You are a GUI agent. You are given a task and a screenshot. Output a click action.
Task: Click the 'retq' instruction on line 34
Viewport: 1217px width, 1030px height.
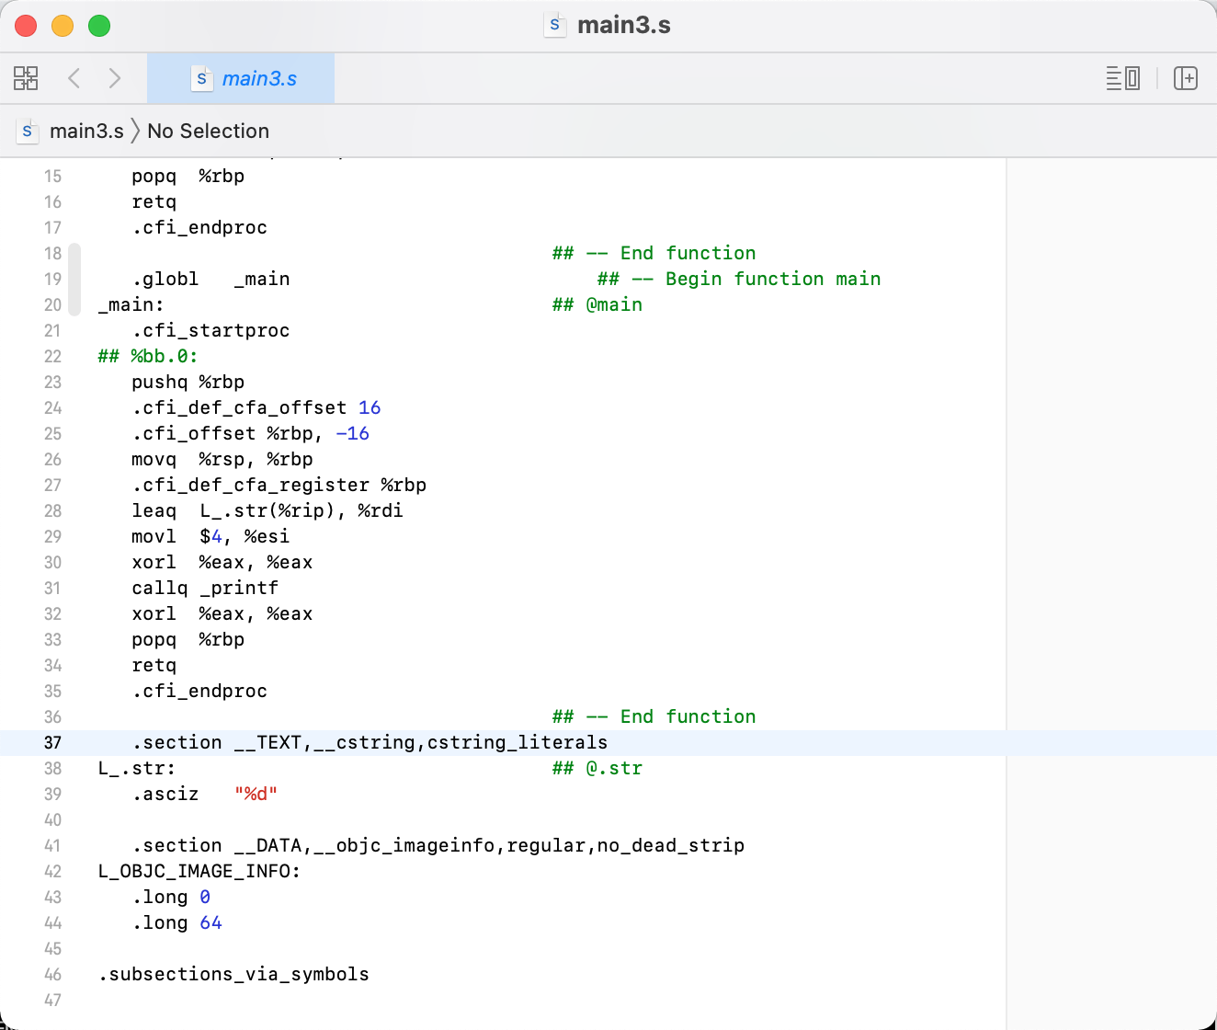click(154, 665)
